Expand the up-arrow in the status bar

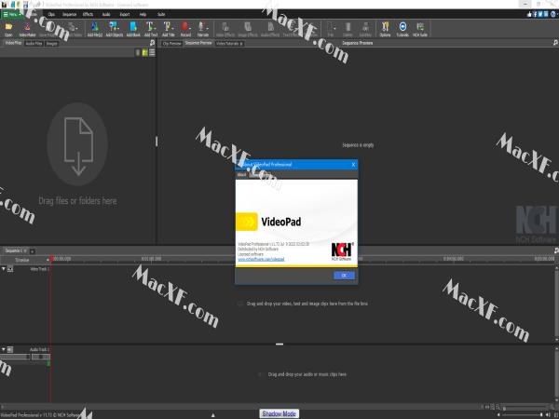tap(213, 415)
